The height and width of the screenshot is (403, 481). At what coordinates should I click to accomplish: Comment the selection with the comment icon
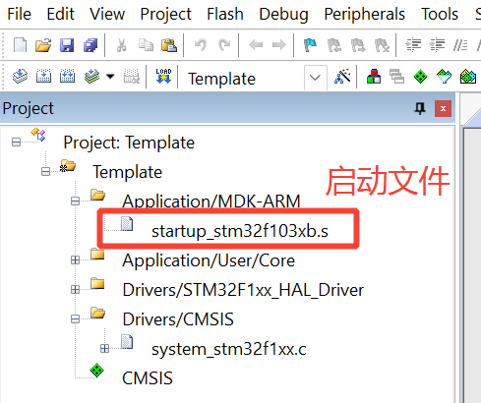[460, 45]
